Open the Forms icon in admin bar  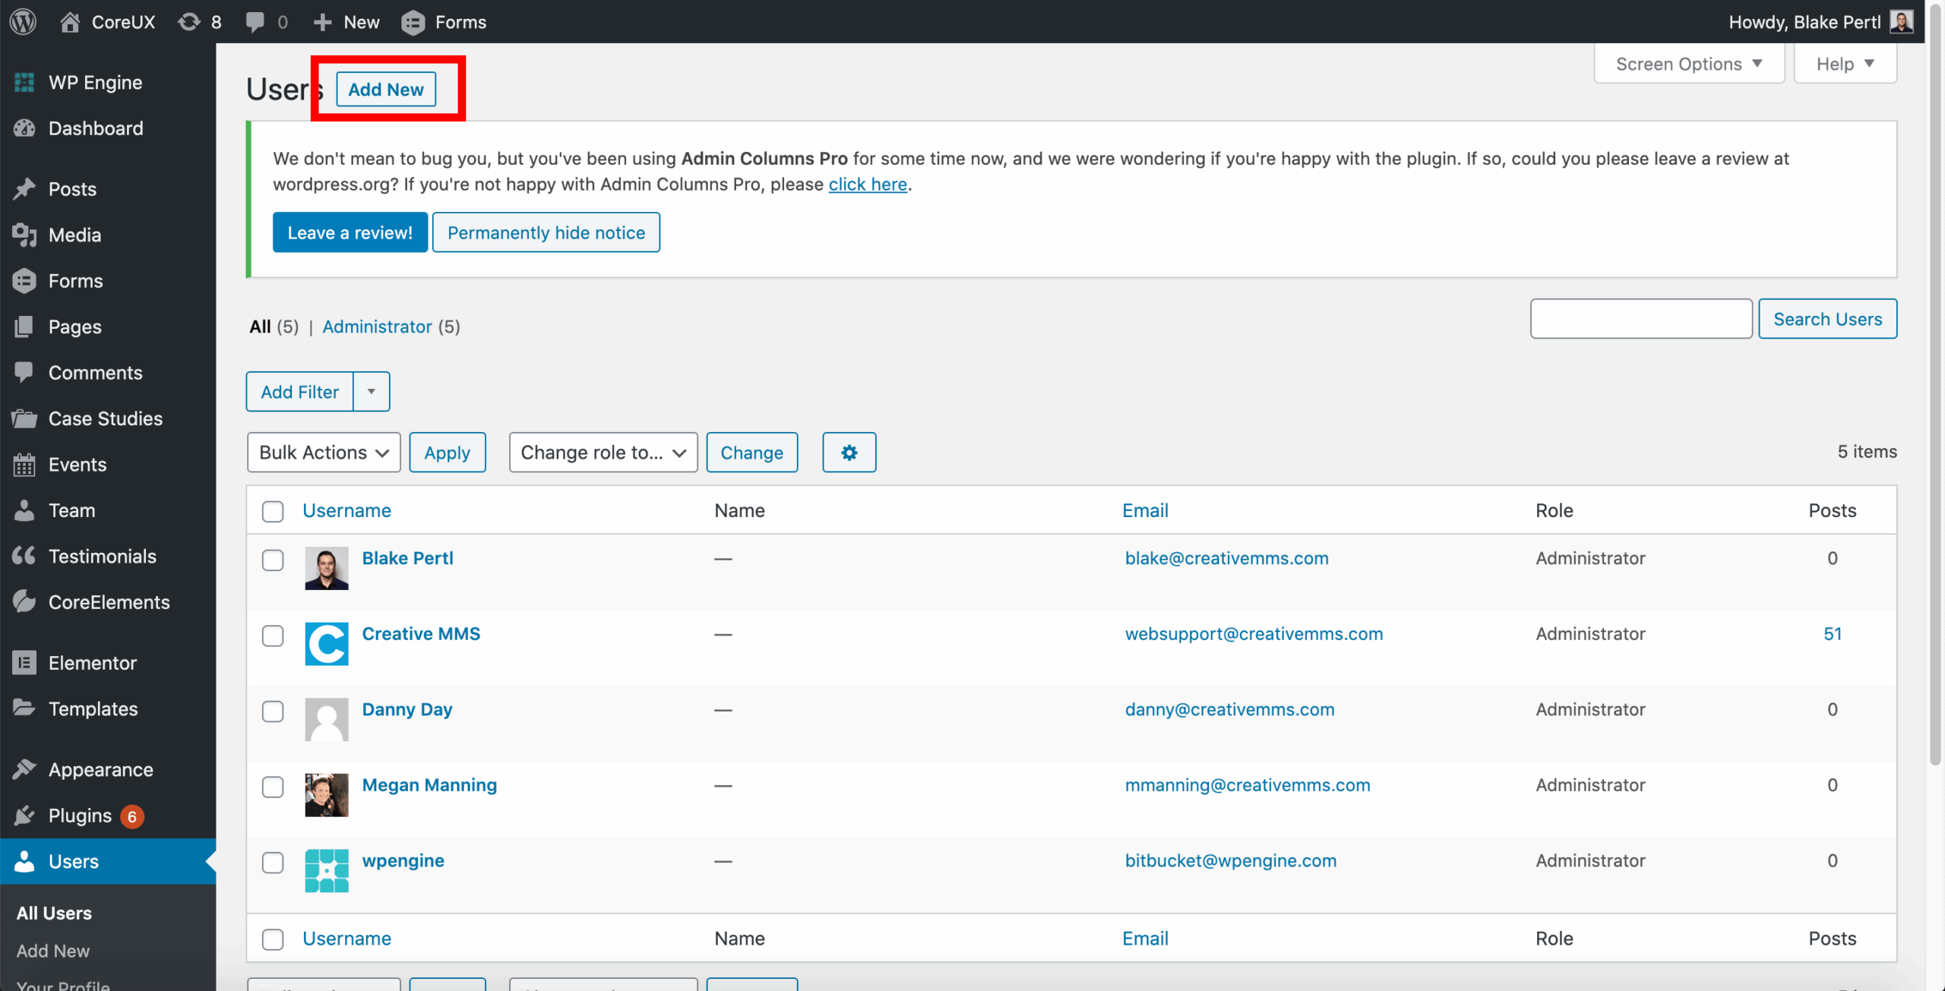413,23
